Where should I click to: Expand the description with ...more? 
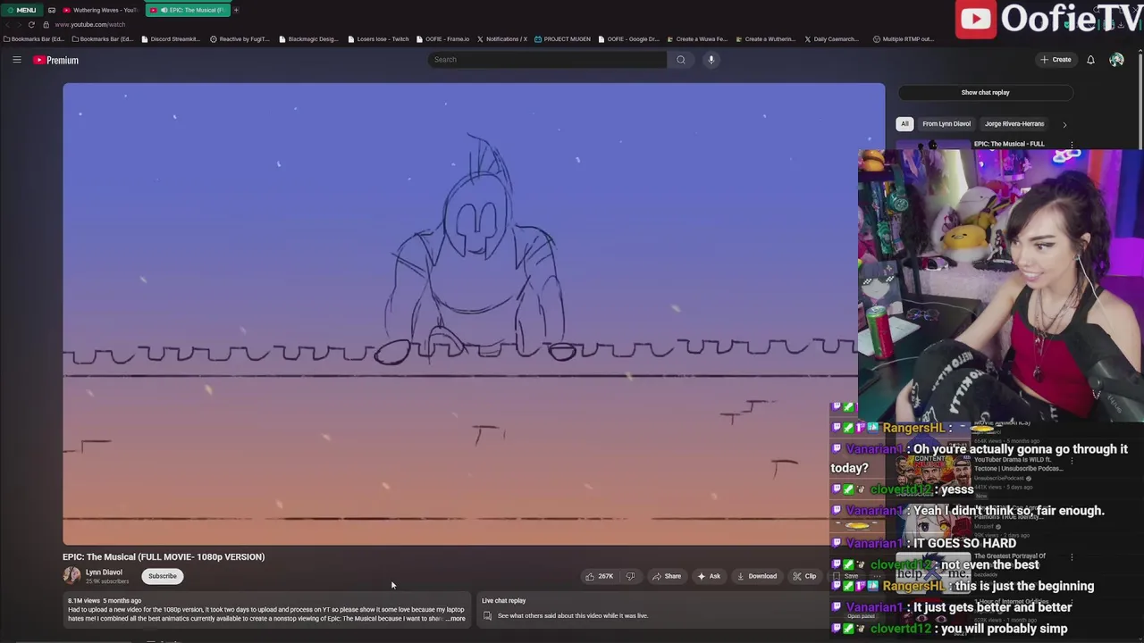point(457,619)
